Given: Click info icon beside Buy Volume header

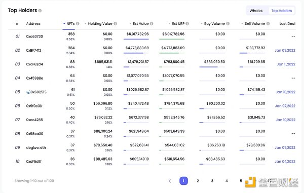Looking at the screenshot, I should point(228,24).
